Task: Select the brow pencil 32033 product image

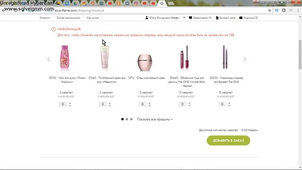Action: pyautogui.click(x=225, y=57)
